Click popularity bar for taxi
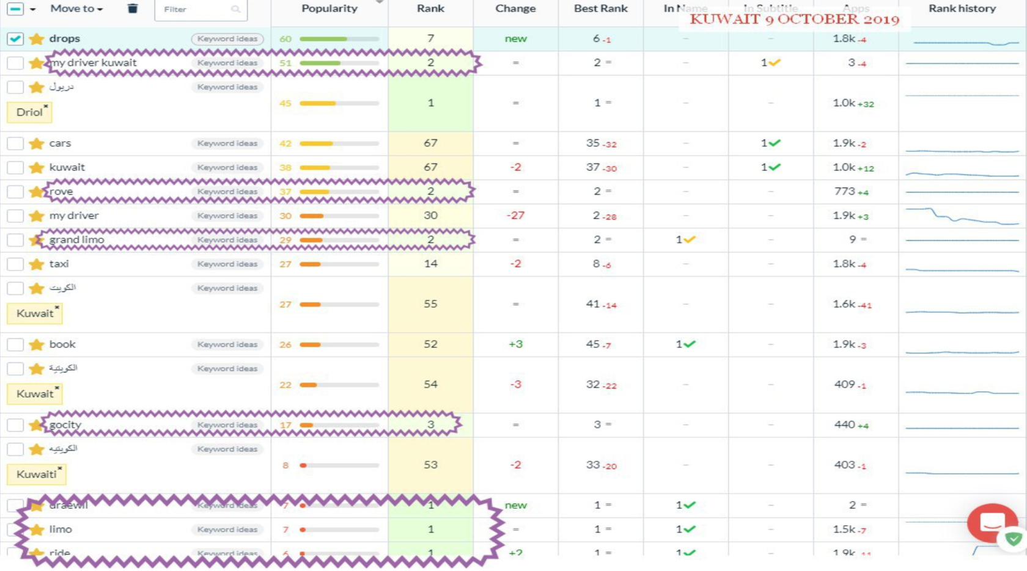 (339, 264)
